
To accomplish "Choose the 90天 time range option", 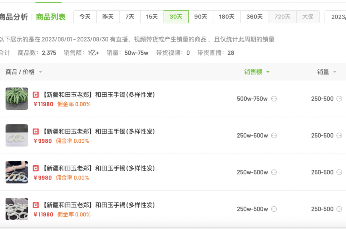I will (201, 17).
